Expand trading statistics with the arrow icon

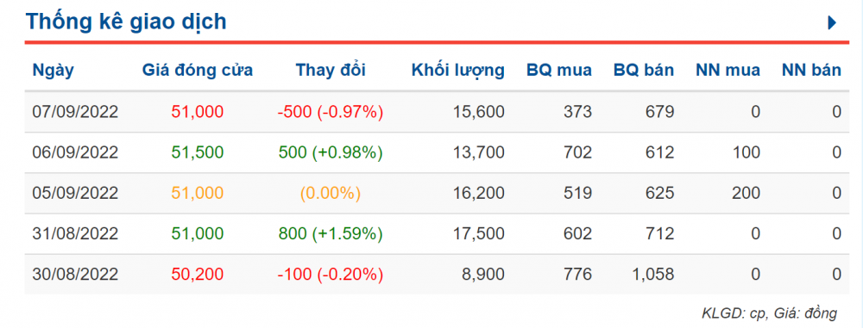pos(832,23)
